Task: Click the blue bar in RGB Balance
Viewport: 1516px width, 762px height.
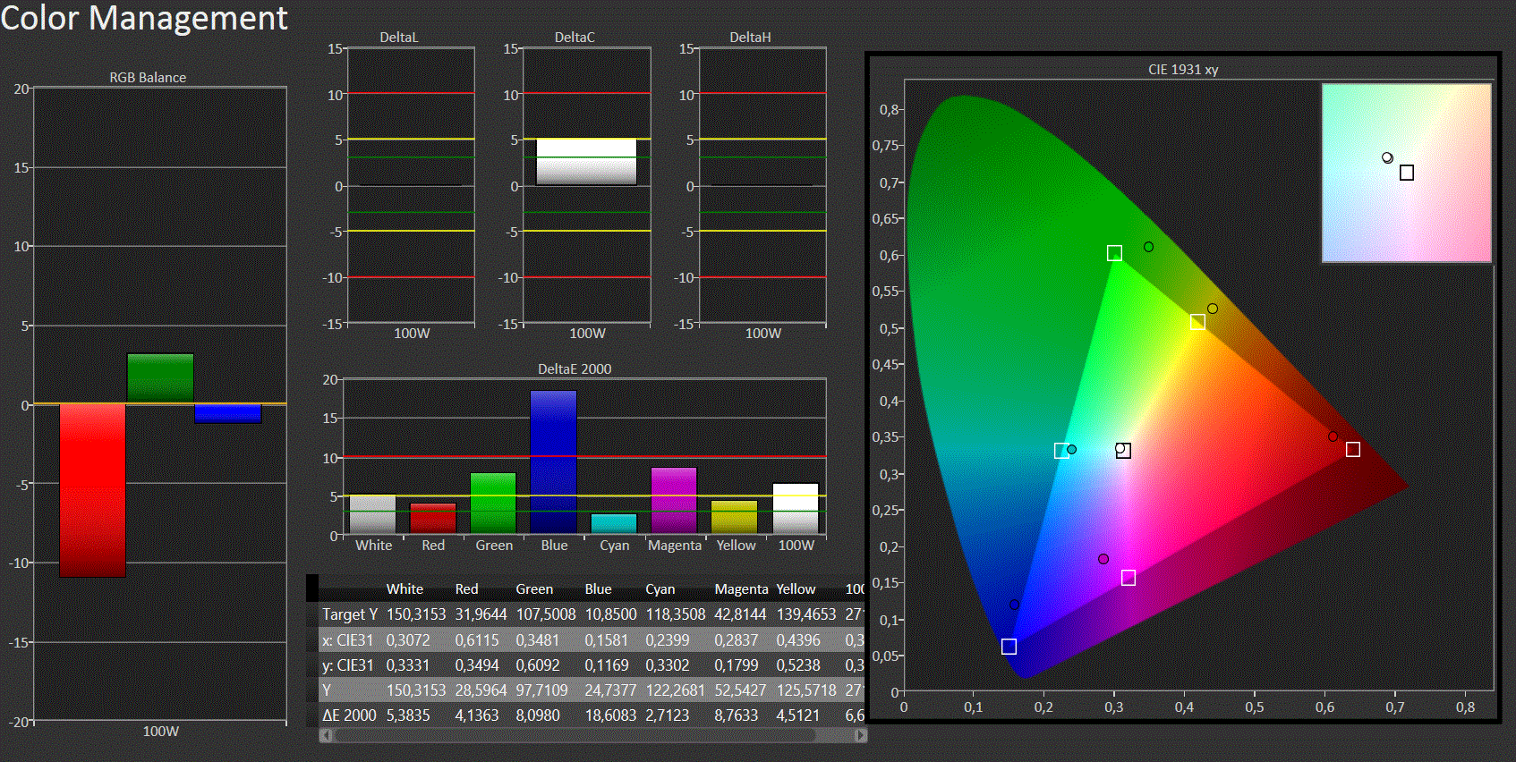Action: 228,413
